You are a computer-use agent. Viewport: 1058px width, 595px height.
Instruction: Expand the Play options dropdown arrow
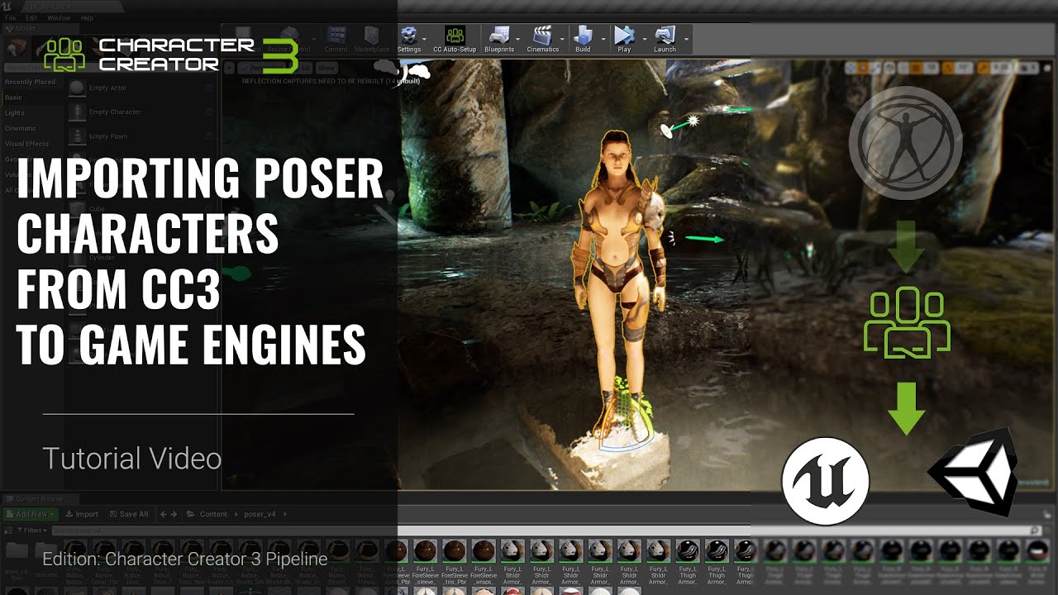point(643,39)
